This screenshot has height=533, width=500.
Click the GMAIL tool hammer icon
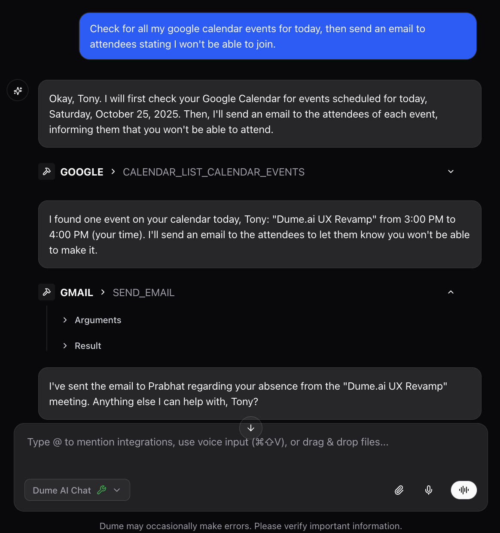pyautogui.click(x=46, y=292)
